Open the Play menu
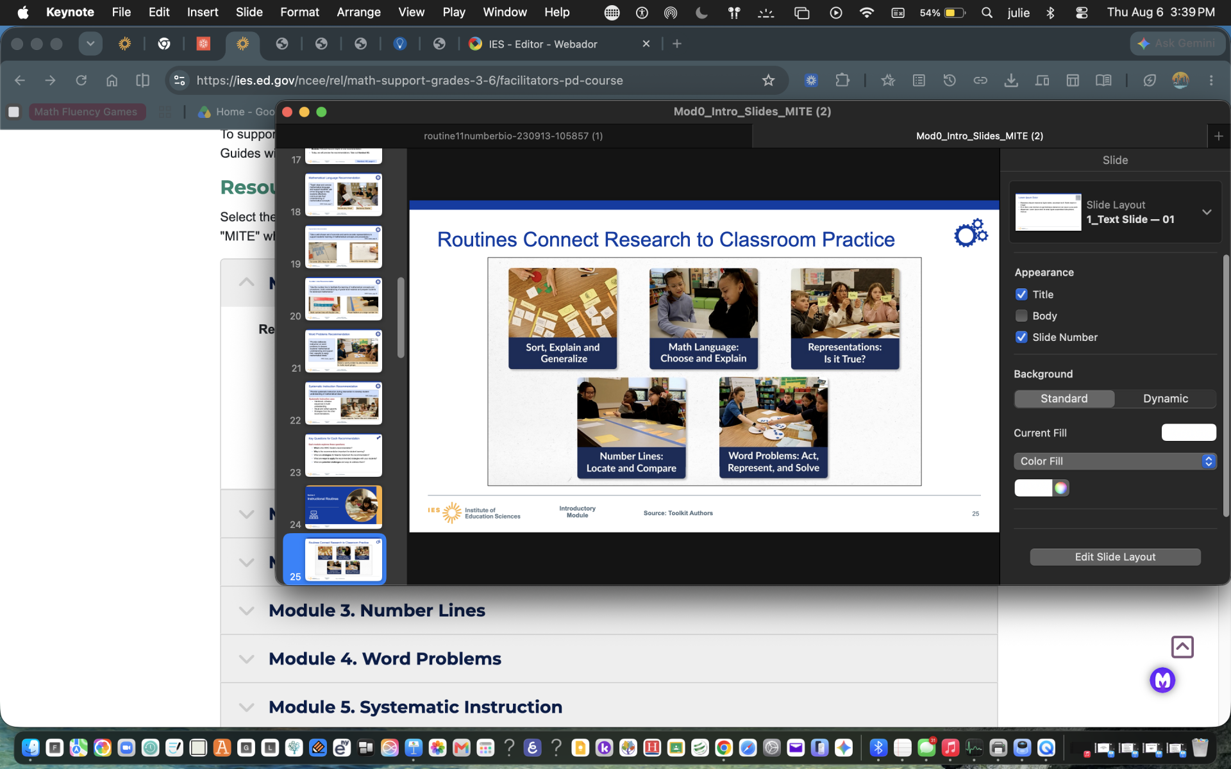 click(454, 12)
